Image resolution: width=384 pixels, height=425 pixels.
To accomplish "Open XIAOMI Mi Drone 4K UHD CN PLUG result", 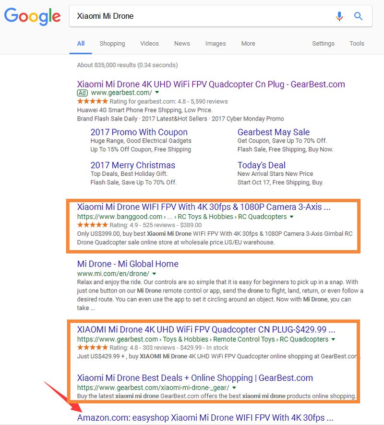I will click(206, 329).
